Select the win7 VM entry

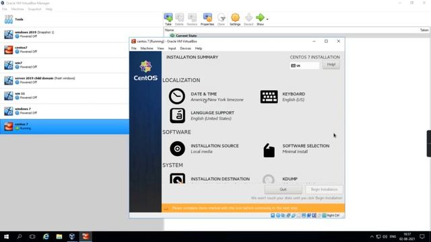pos(65,65)
